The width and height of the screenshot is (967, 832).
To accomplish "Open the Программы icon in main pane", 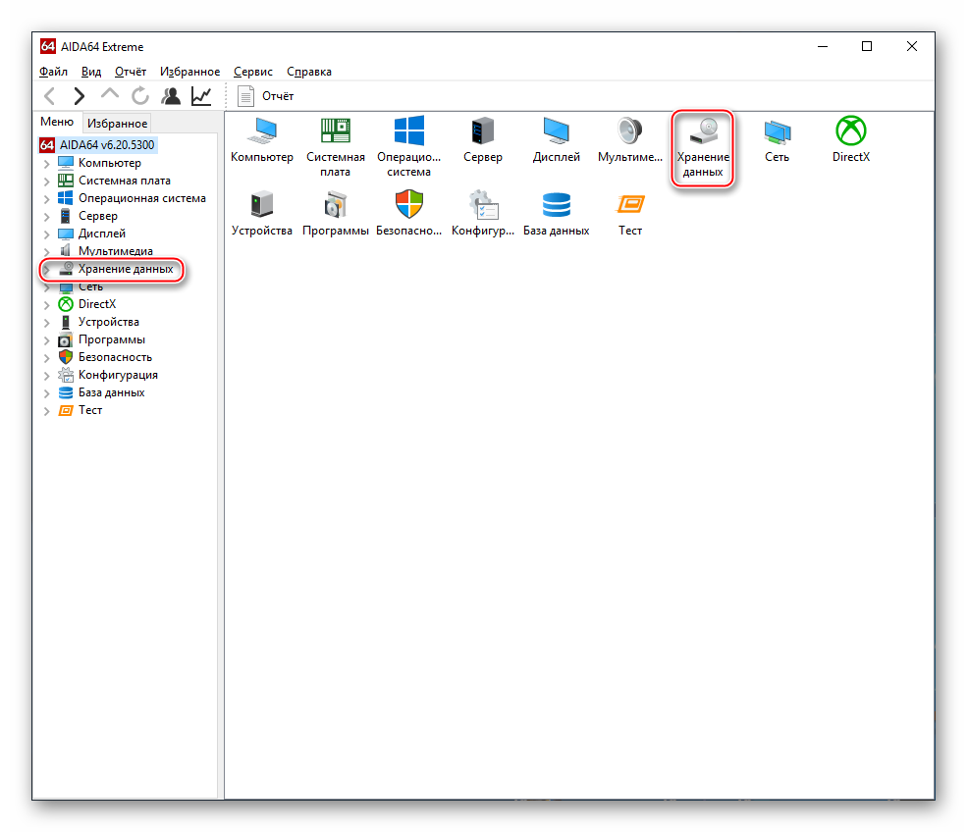I will pos(336,213).
